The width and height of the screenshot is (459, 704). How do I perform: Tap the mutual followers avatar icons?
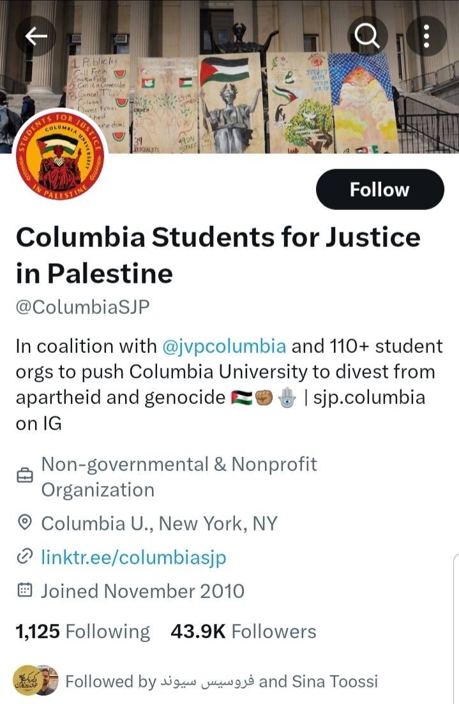point(36,680)
